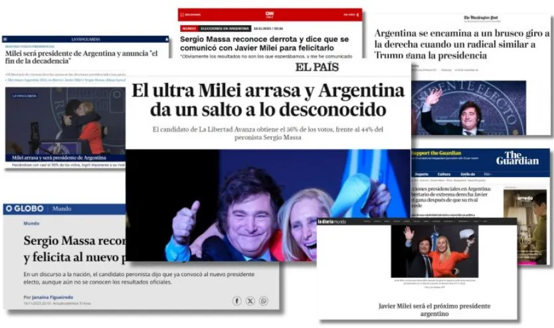Open La Vanguardia hamburger menu icon

(x=5, y=39)
